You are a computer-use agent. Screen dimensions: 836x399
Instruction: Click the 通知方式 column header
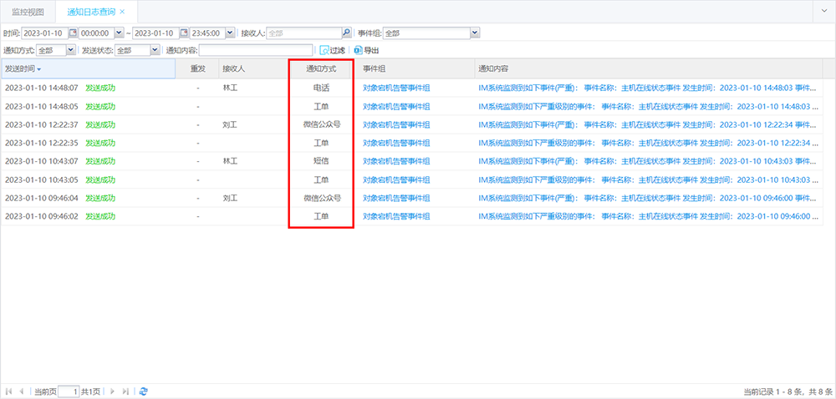[x=321, y=68]
